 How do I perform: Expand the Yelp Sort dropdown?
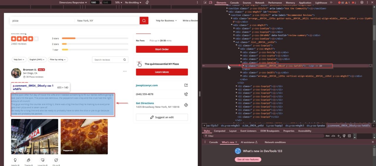[19, 60]
